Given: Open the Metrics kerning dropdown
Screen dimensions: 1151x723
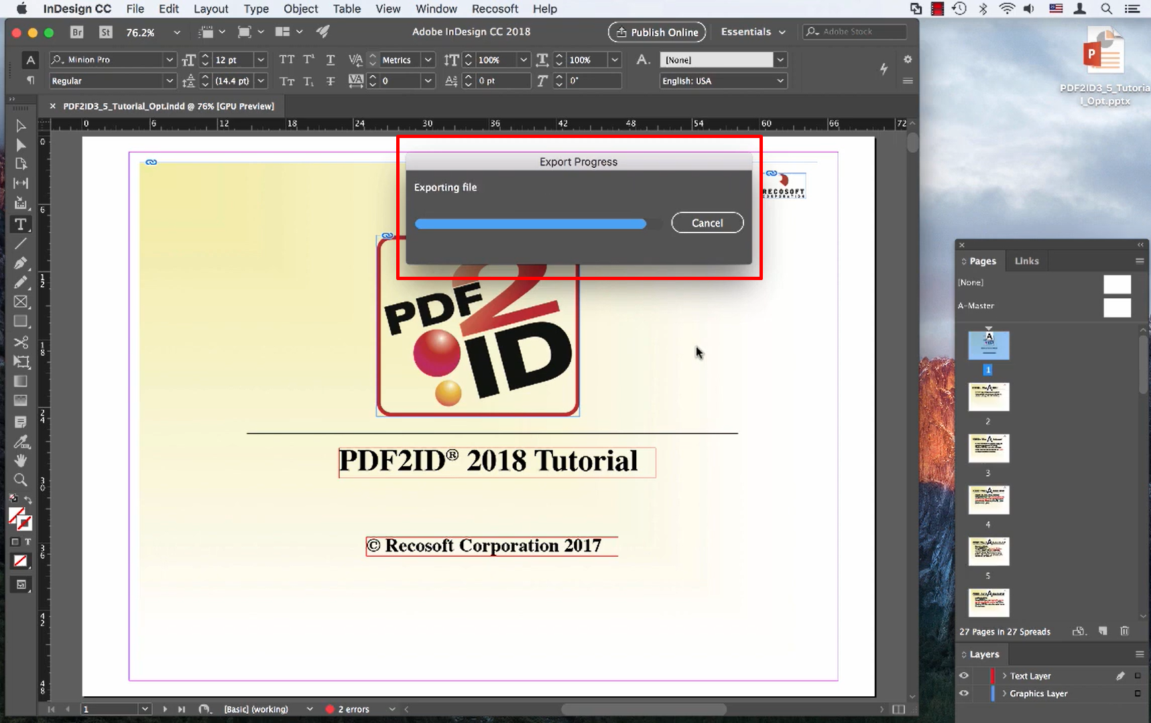Looking at the screenshot, I should [x=428, y=60].
